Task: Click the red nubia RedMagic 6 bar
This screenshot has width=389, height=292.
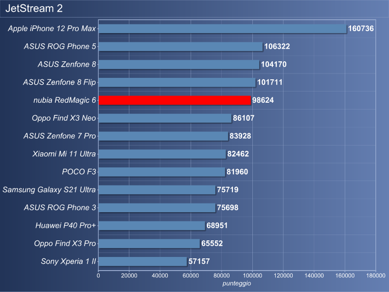Action: coord(175,100)
